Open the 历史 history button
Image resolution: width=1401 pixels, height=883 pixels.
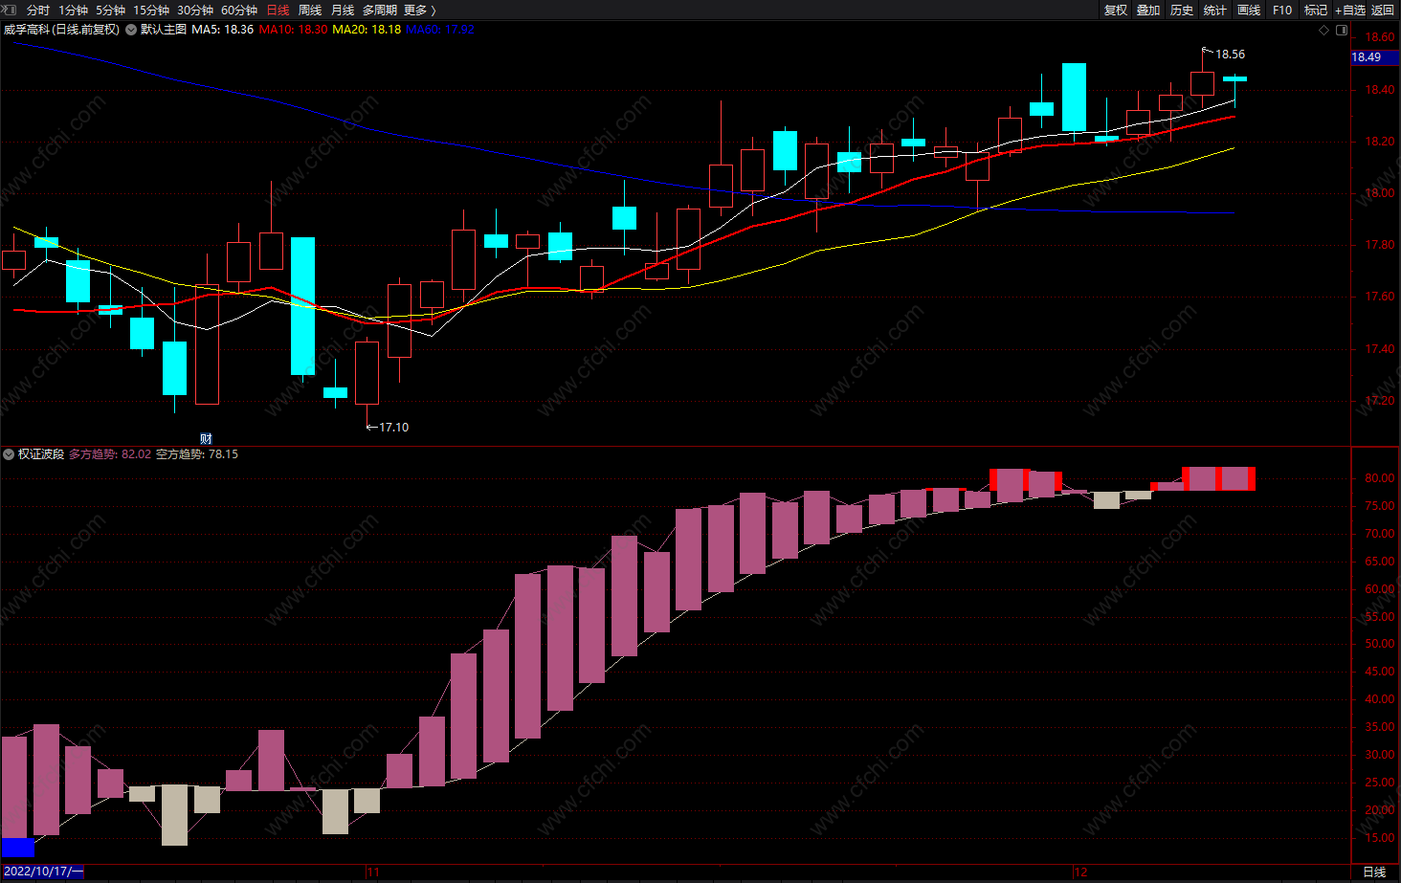point(1182,10)
